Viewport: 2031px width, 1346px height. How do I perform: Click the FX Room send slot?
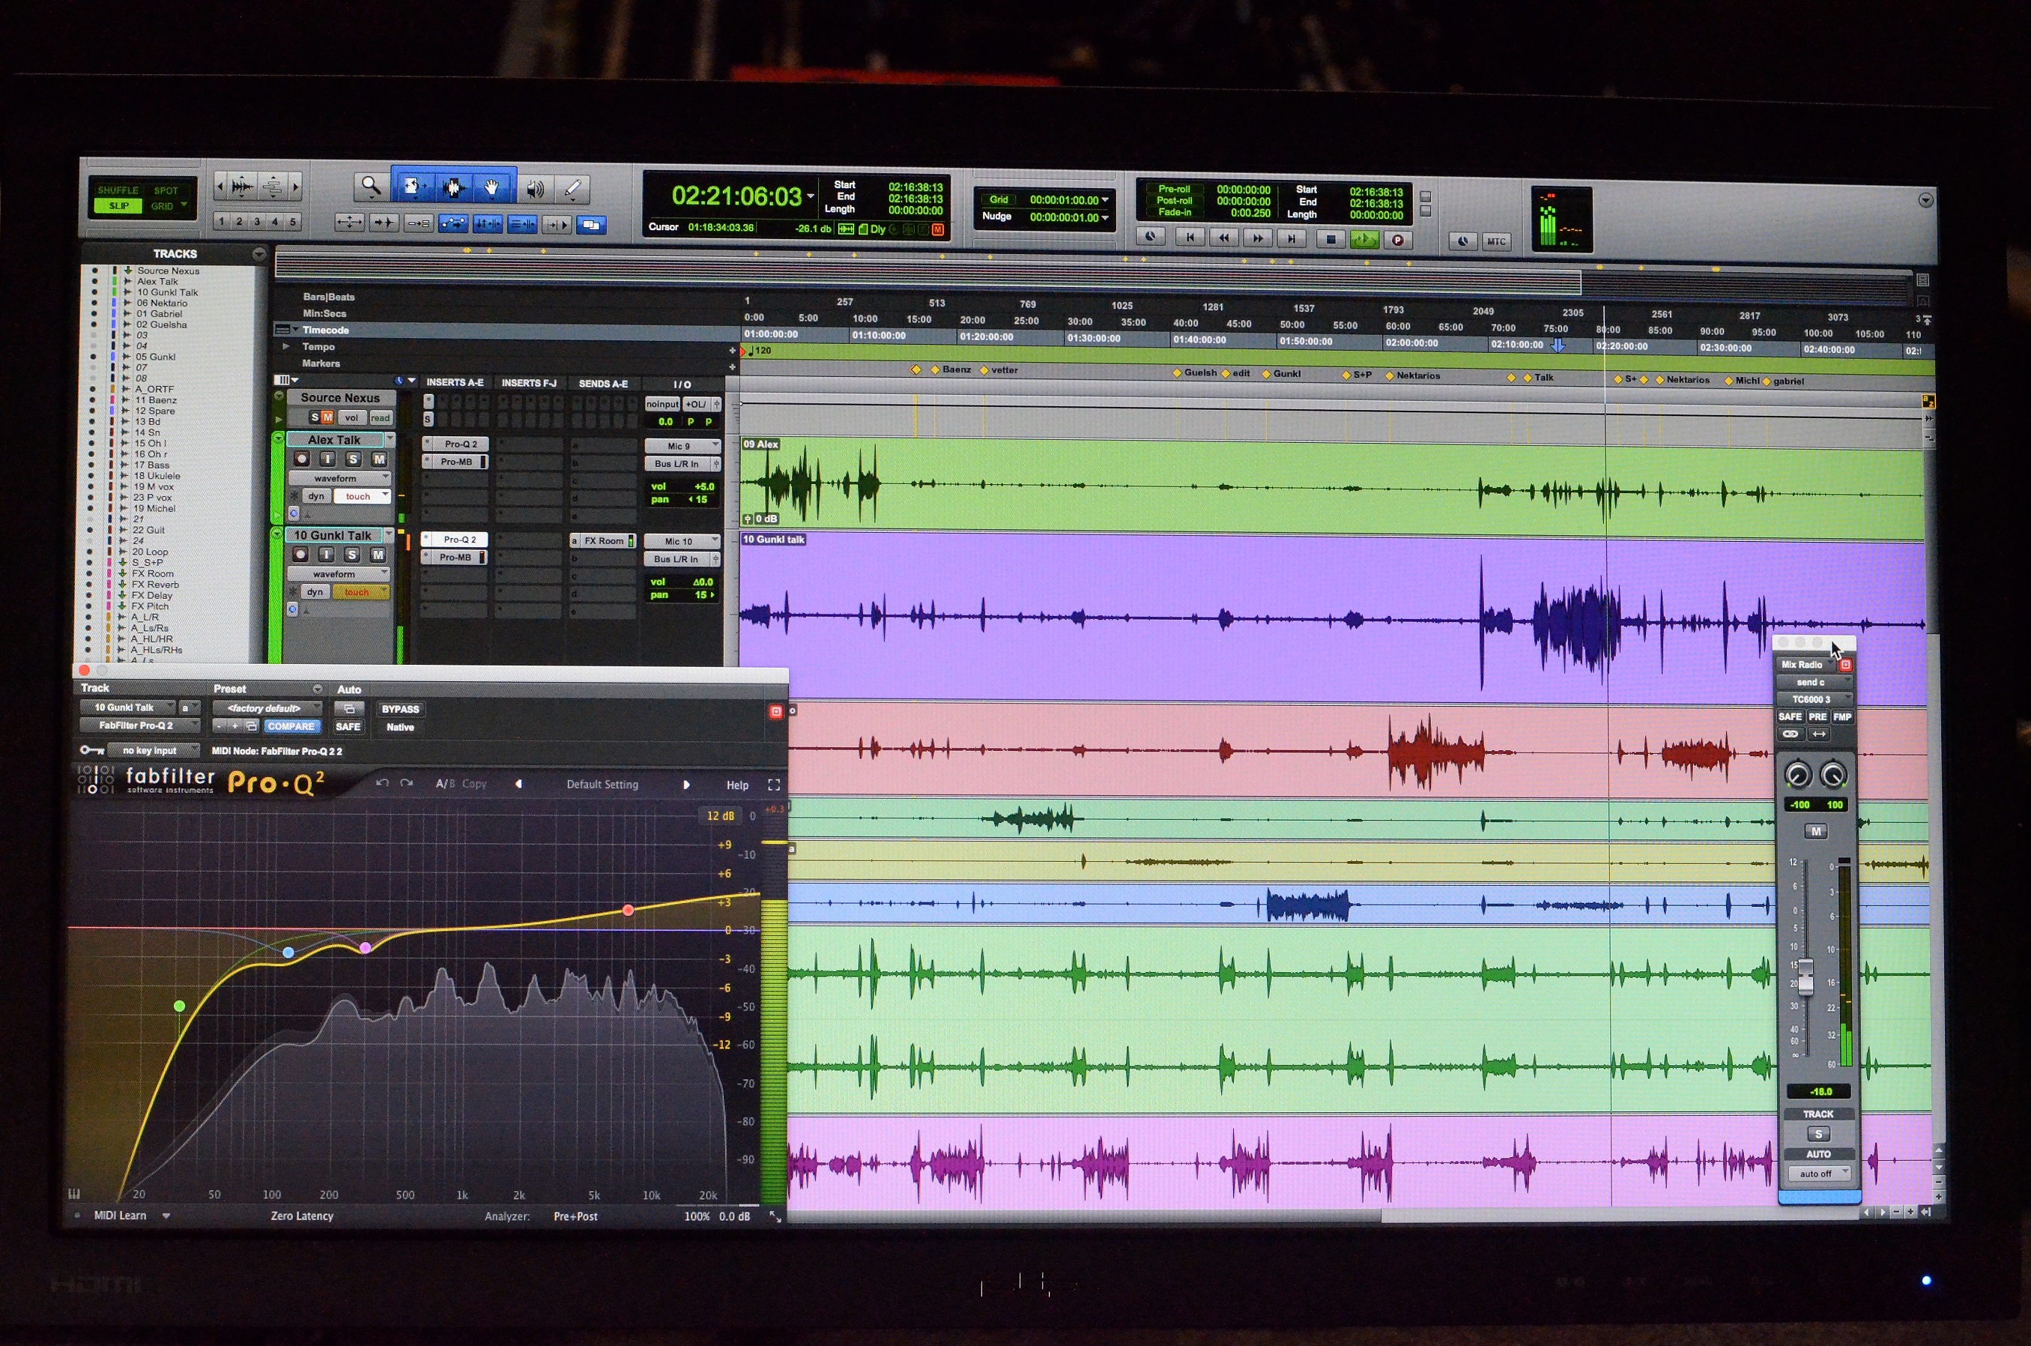(x=603, y=541)
